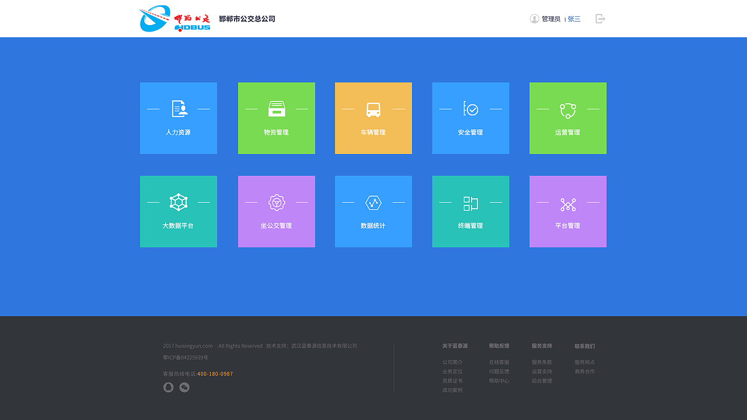
Task: Enter the 大数据平台 big data platform
Action: click(x=178, y=211)
